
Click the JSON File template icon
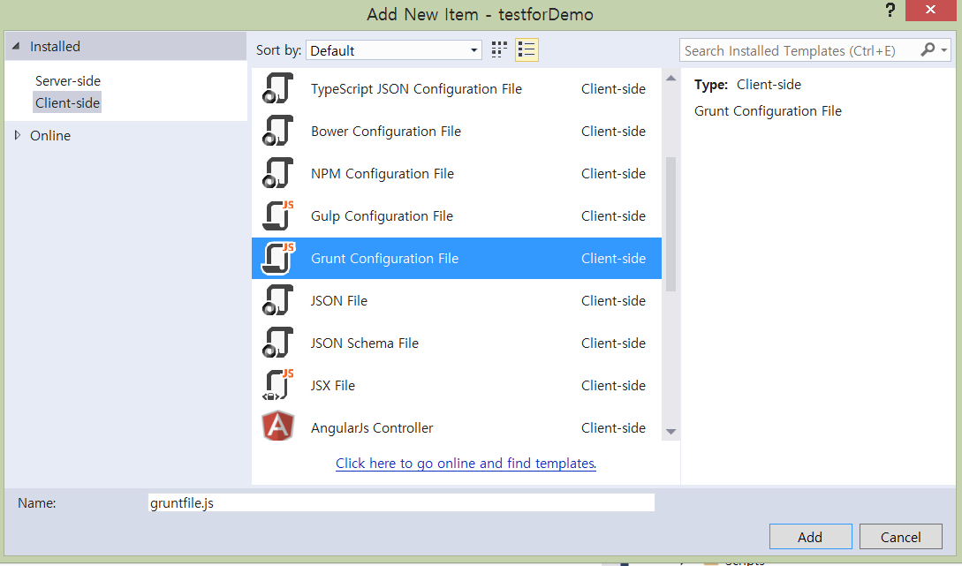pos(278,300)
